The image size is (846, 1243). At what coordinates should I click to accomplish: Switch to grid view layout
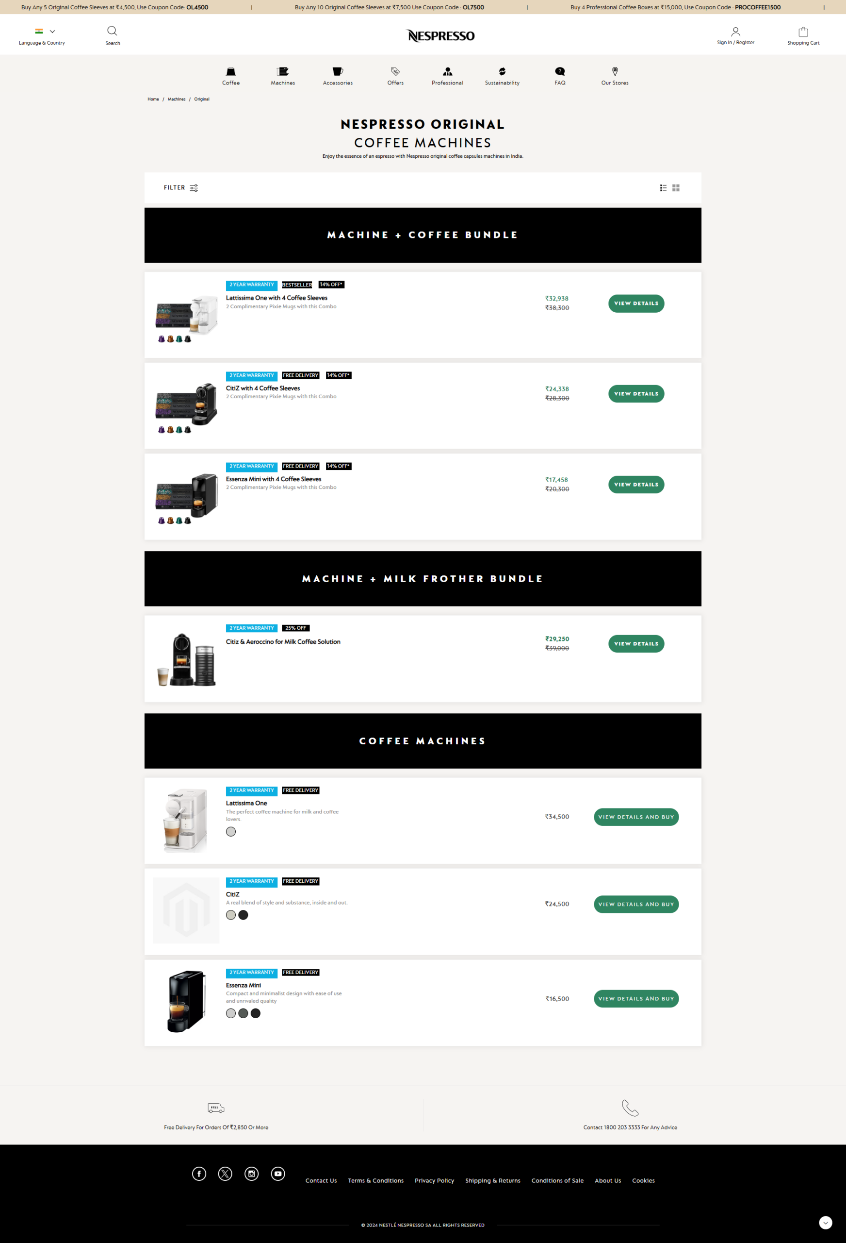point(676,188)
